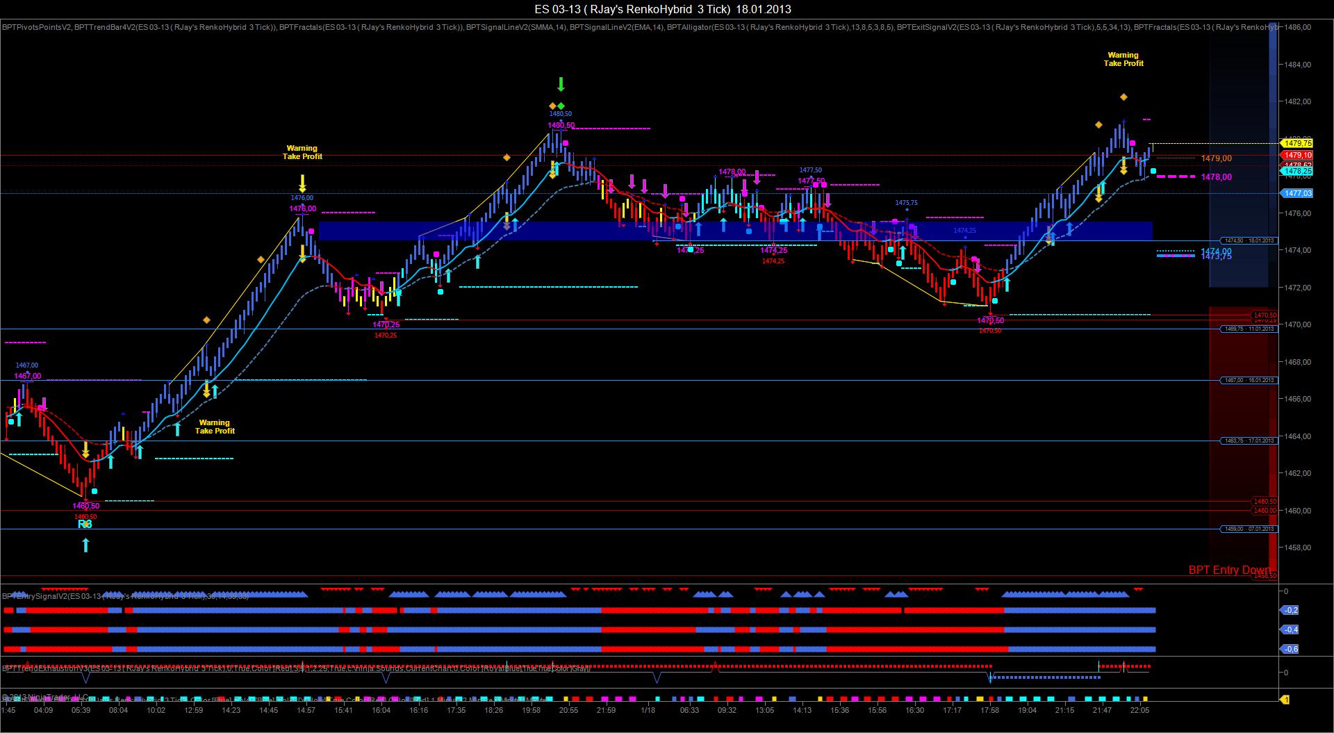Click the -0,6 value marker in the entry signal panel
This screenshot has width=1334, height=733.
coord(1290,649)
